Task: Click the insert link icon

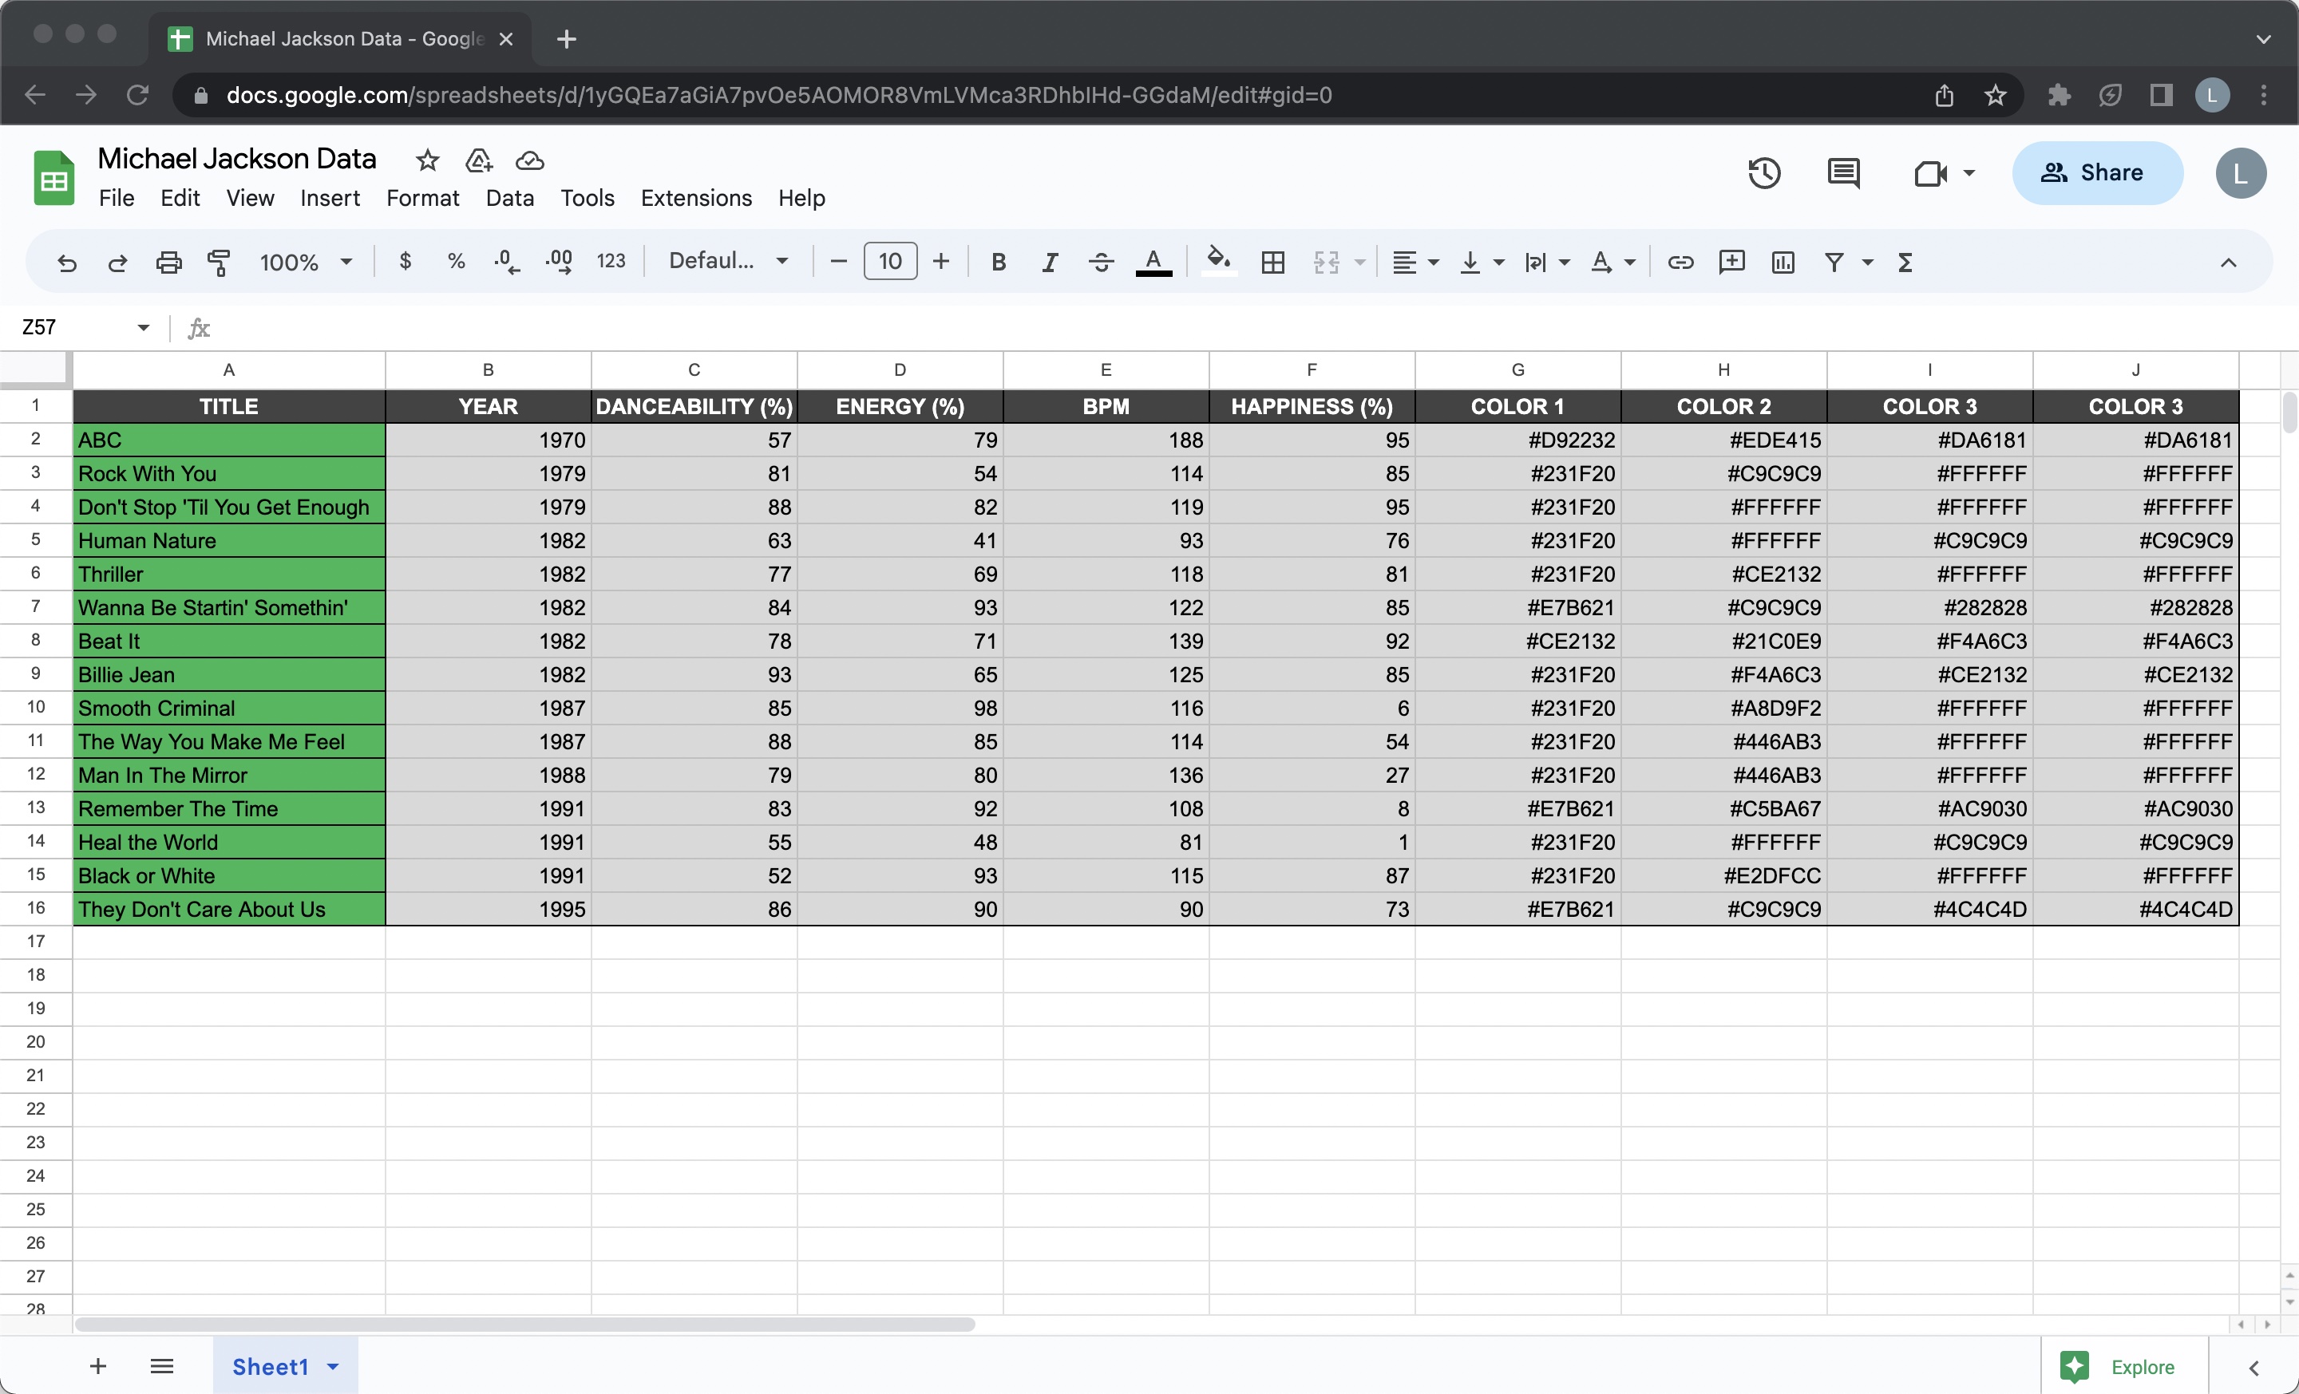Action: [1680, 262]
